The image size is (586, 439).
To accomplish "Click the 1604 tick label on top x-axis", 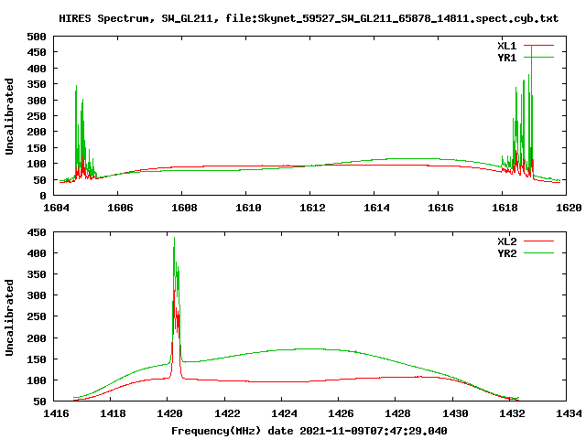I will (56, 208).
